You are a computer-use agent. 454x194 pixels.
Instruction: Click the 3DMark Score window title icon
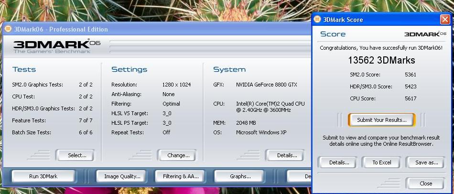coord(317,20)
